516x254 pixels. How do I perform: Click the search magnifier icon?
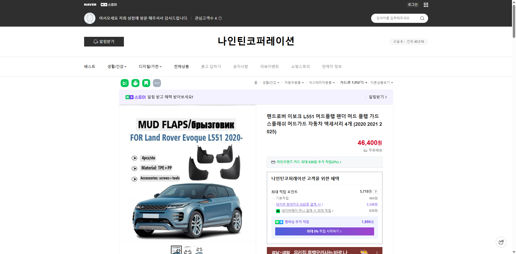[422, 18]
